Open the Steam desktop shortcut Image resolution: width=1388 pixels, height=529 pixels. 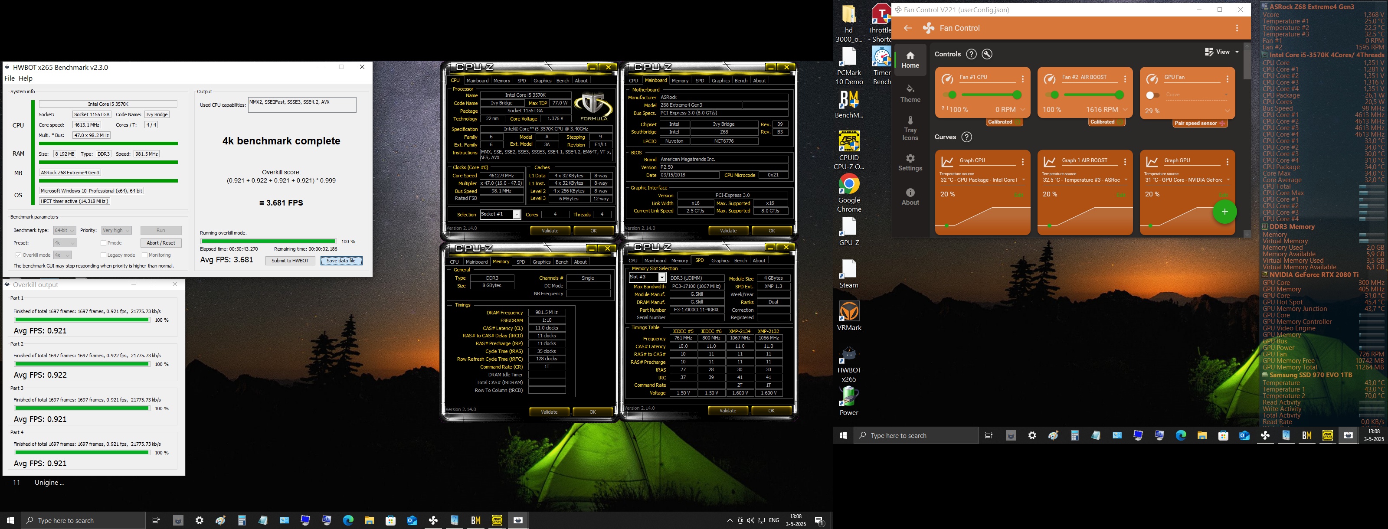pyautogui.click(x=849, y=274)
